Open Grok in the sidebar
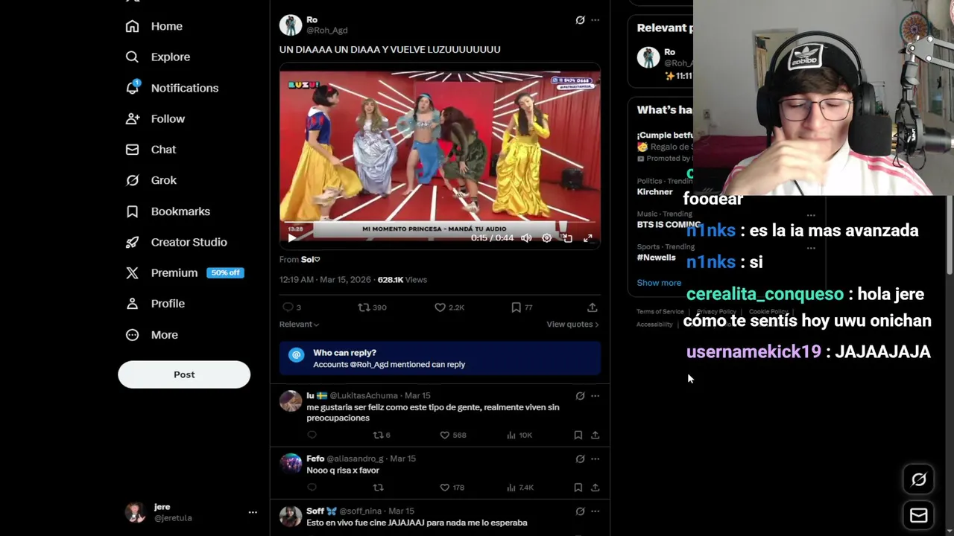 point(151,180)
